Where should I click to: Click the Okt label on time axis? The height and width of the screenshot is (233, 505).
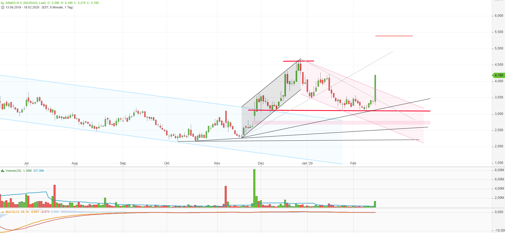(167, 163)
